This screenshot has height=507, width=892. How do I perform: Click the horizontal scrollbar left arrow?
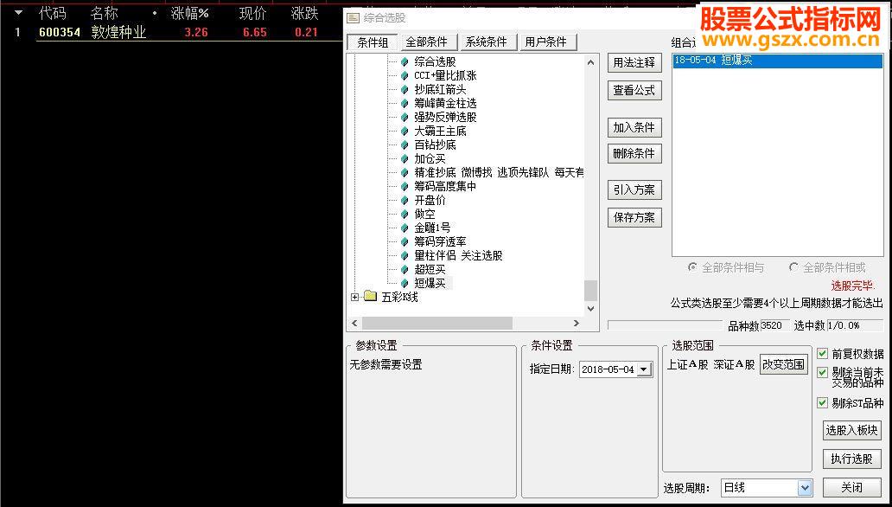[x=354, y=323]
